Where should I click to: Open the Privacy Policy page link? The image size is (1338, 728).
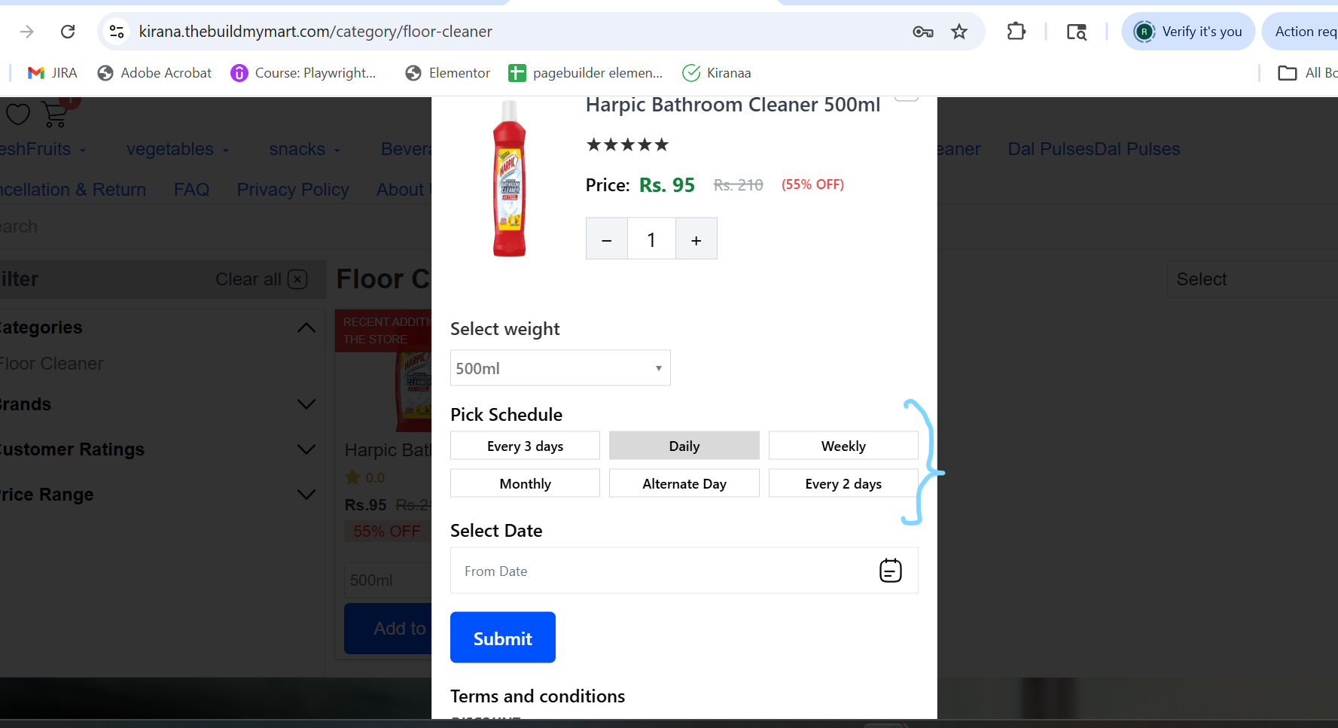pos(293,190)
